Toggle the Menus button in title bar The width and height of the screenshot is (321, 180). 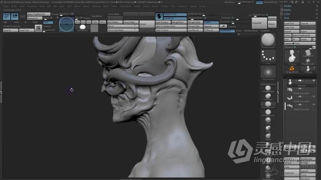(259, 2)
